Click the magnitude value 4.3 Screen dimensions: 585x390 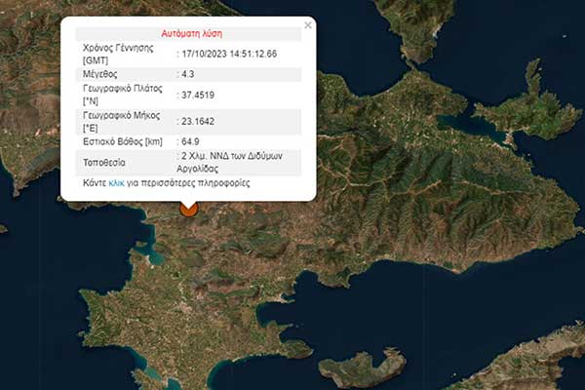pos(188,74)
